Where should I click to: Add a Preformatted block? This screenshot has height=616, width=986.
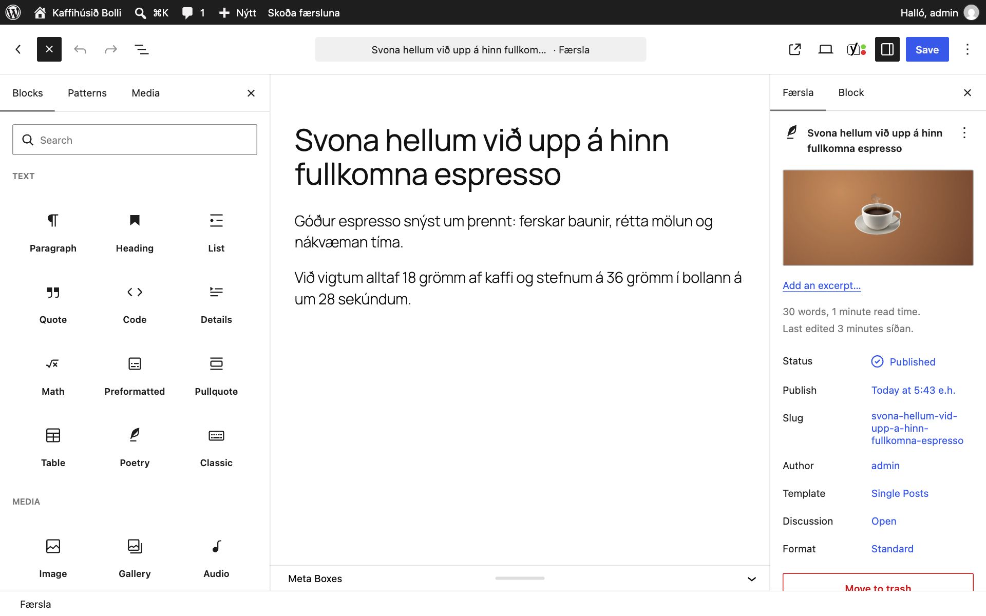(x=135, y=376)
